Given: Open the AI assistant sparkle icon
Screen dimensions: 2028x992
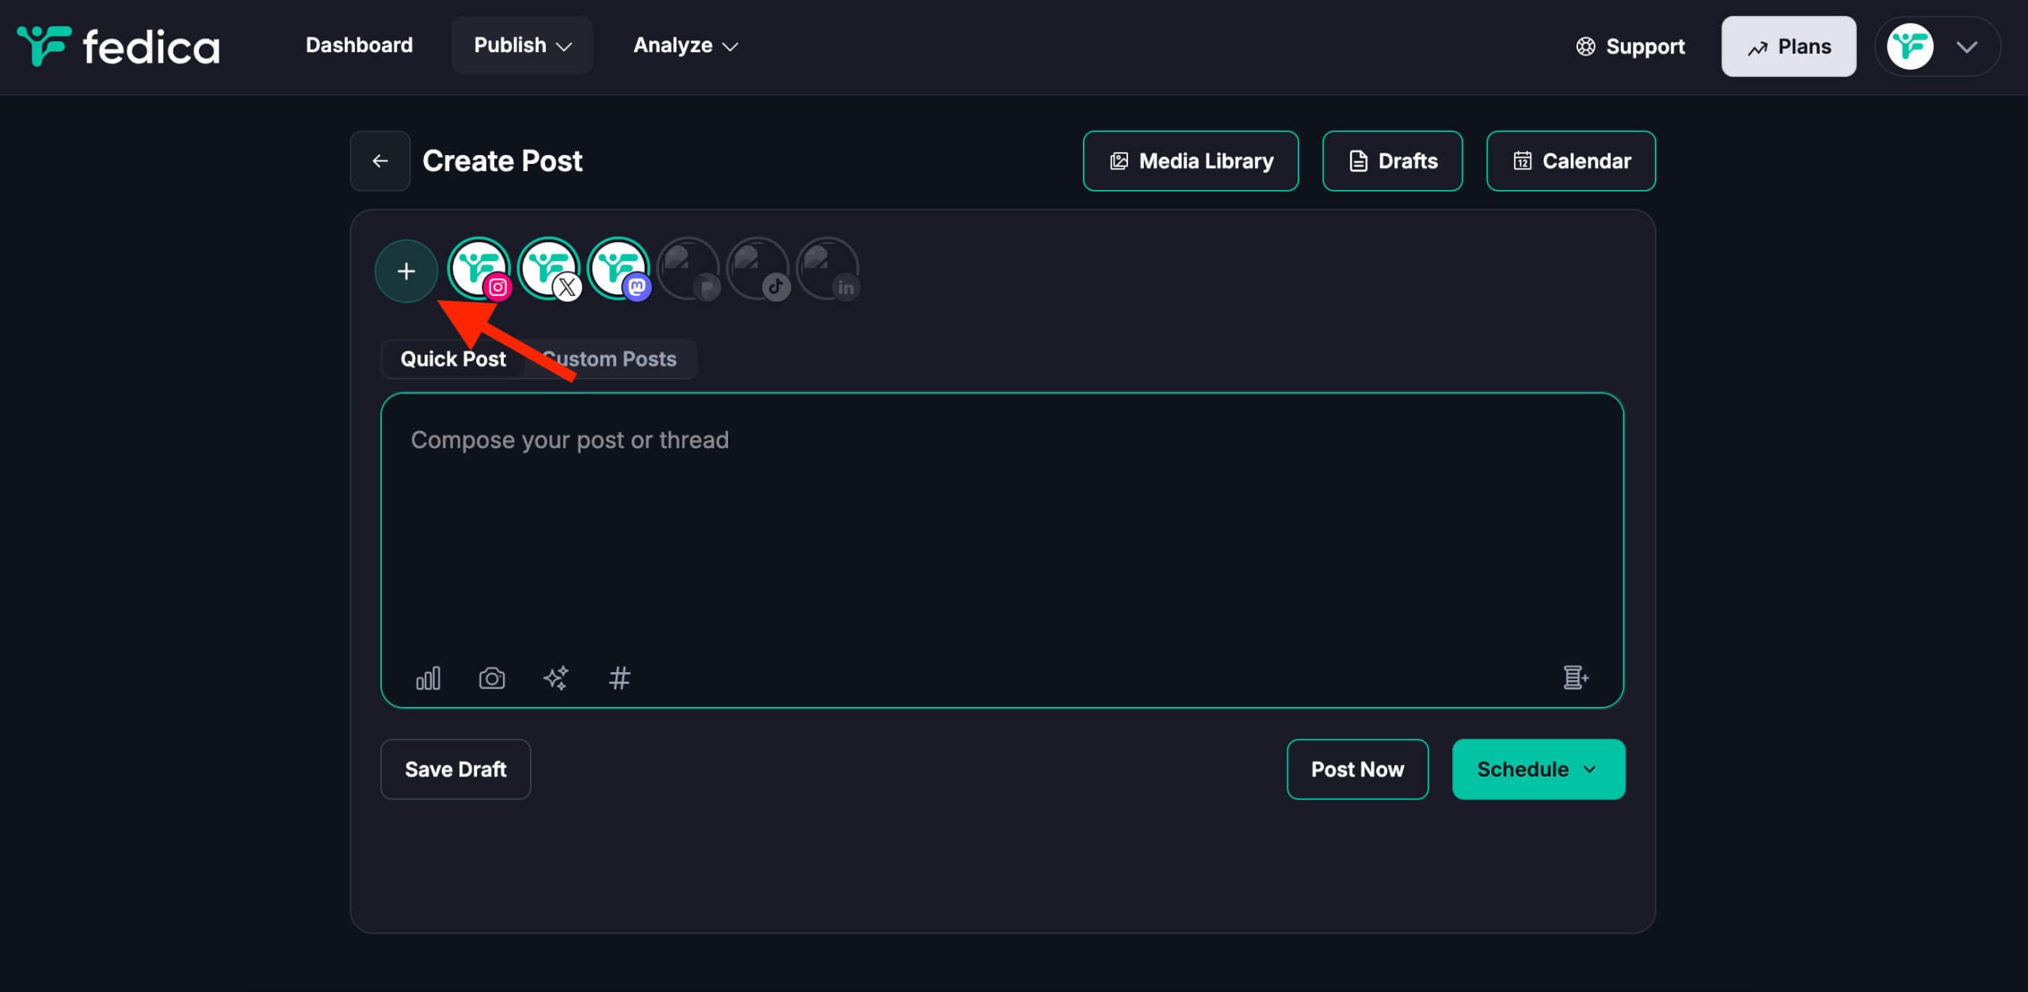Looking at the screenshot, I should click(555, 678).
